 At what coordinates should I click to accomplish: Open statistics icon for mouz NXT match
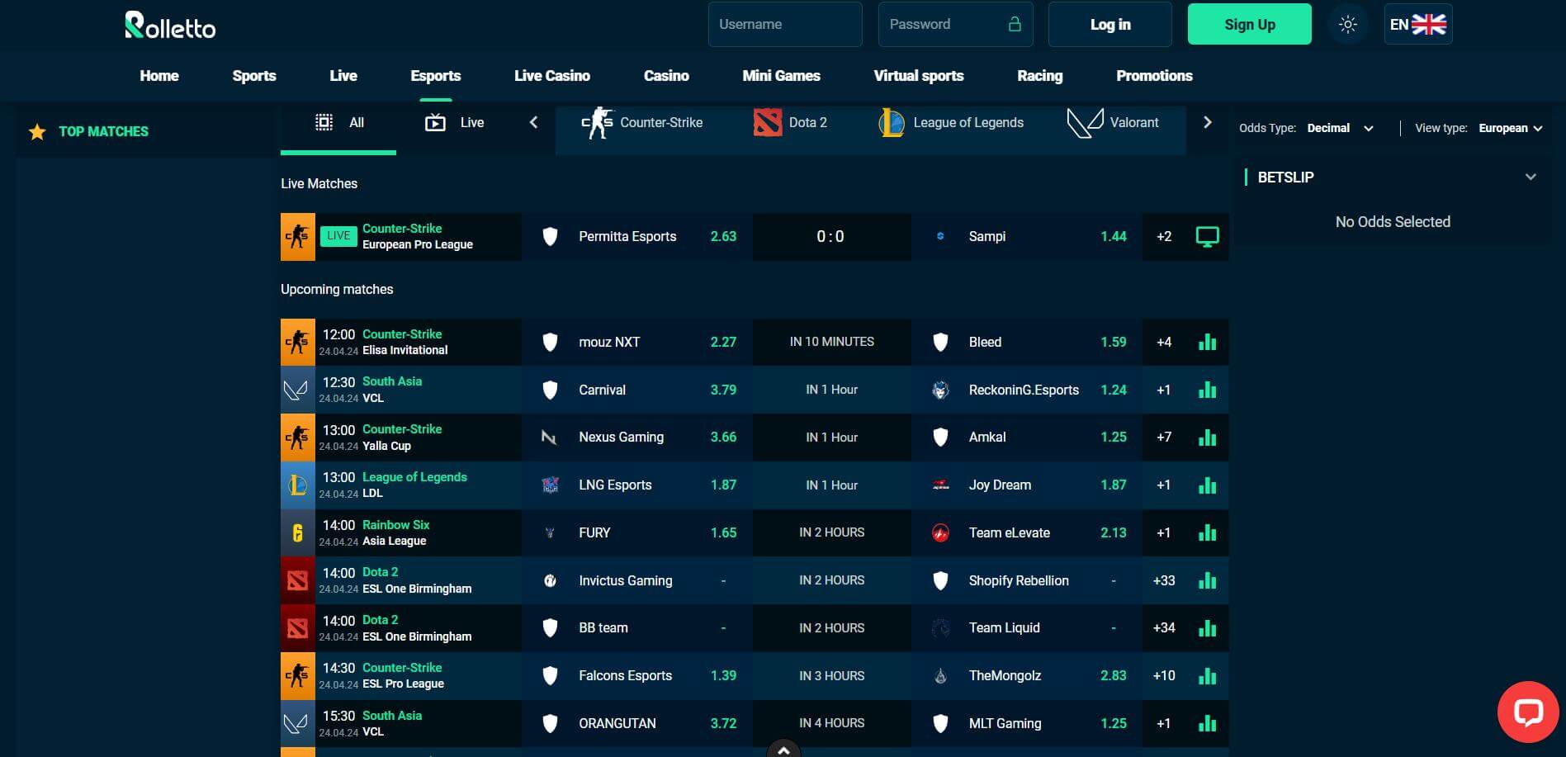point(1207,342)
